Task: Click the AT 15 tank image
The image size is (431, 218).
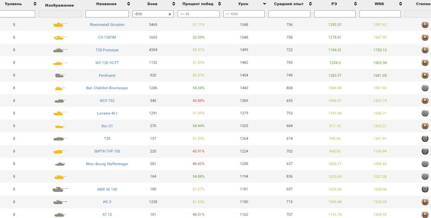Action: click(60, 214)
